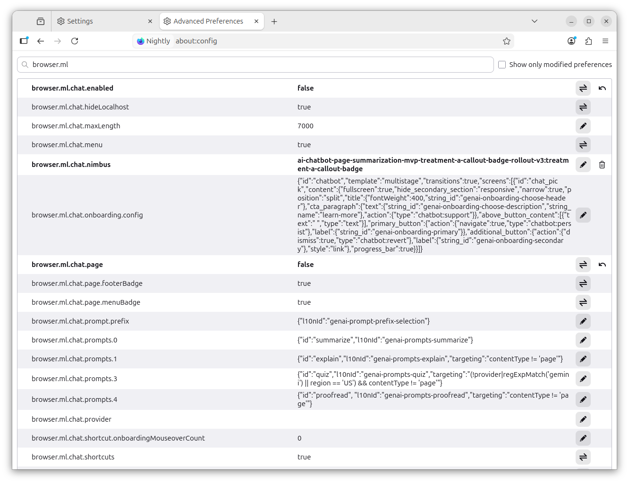Viewport: 629px width, 483px height.
Task: Edit the browser.ml.chat.onboarding.config value
Action: (x=583, y=215)
